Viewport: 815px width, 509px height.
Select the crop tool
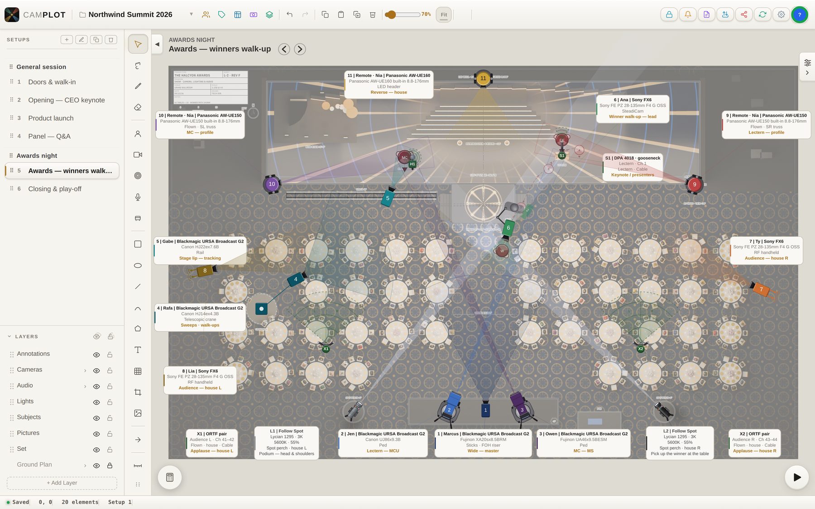(x=138, y=392)
